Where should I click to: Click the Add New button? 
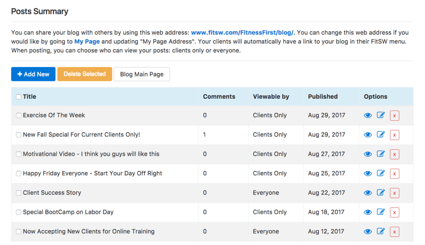pyautogui.click(x=33, y=74)
